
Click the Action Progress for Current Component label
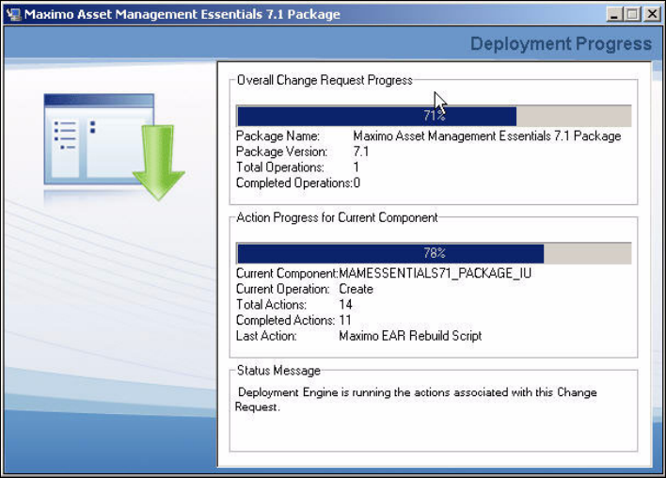337,217
